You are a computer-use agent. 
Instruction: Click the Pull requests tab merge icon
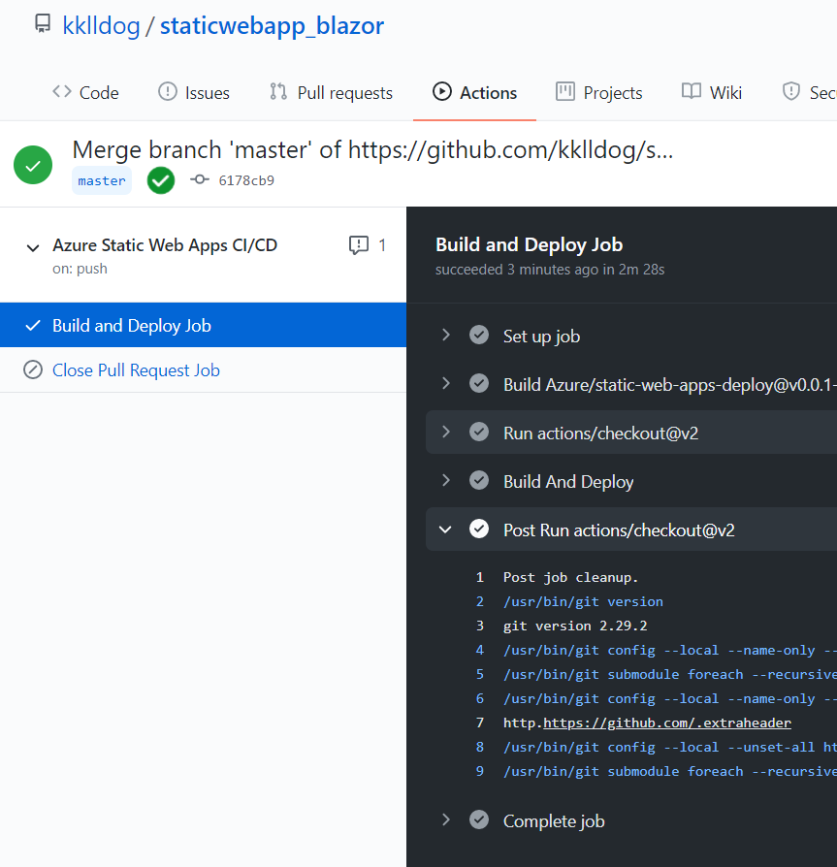click(x=278, y=91)
